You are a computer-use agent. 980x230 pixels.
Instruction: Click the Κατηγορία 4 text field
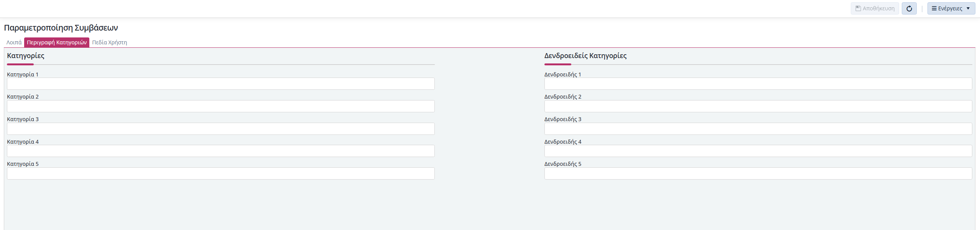click(x=220, y=151)
